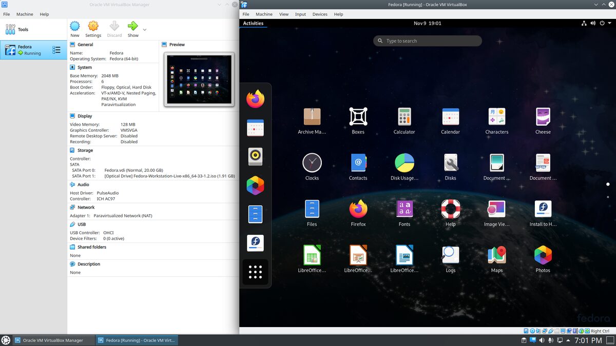Show hidden system tray icons arrow
The width and height of the screenshot is (616, 346).
point(568,340)
